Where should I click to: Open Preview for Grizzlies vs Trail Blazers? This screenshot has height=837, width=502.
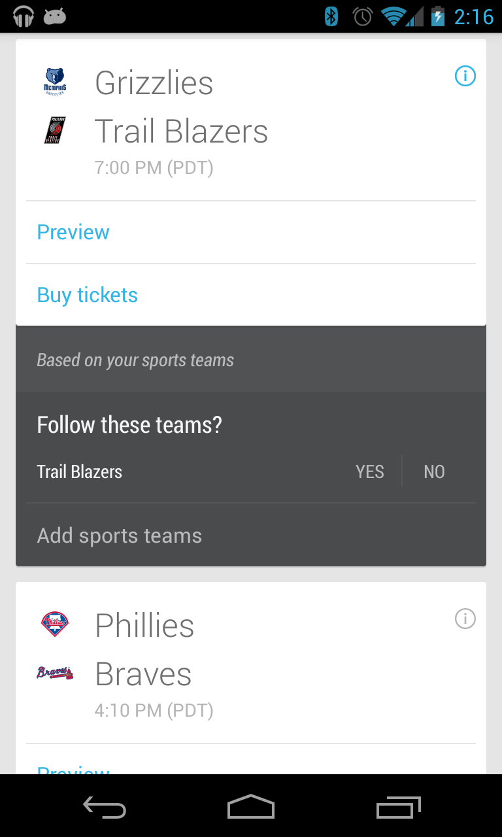[x=73, y=232]
